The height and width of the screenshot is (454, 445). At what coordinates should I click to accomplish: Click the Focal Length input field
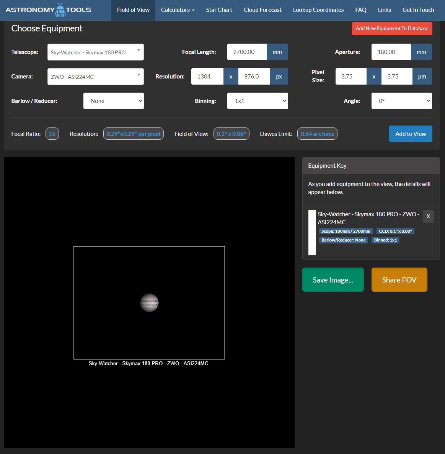click(247, 52)
